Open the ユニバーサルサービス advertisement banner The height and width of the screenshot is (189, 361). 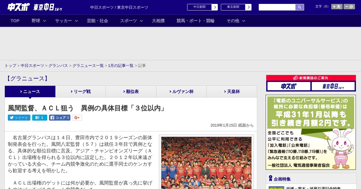(311, 132)
